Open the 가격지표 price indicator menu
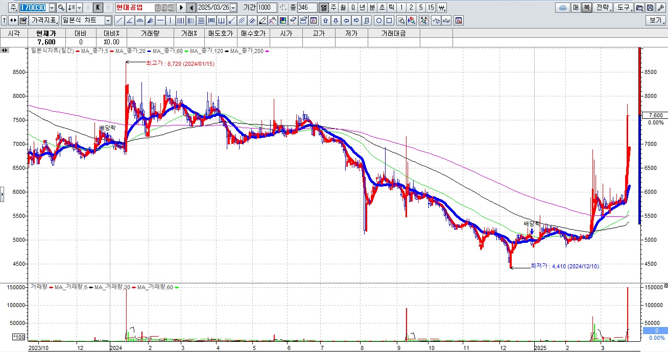The width and height of the screenshot is (668, 352). (x=44, y=20)
